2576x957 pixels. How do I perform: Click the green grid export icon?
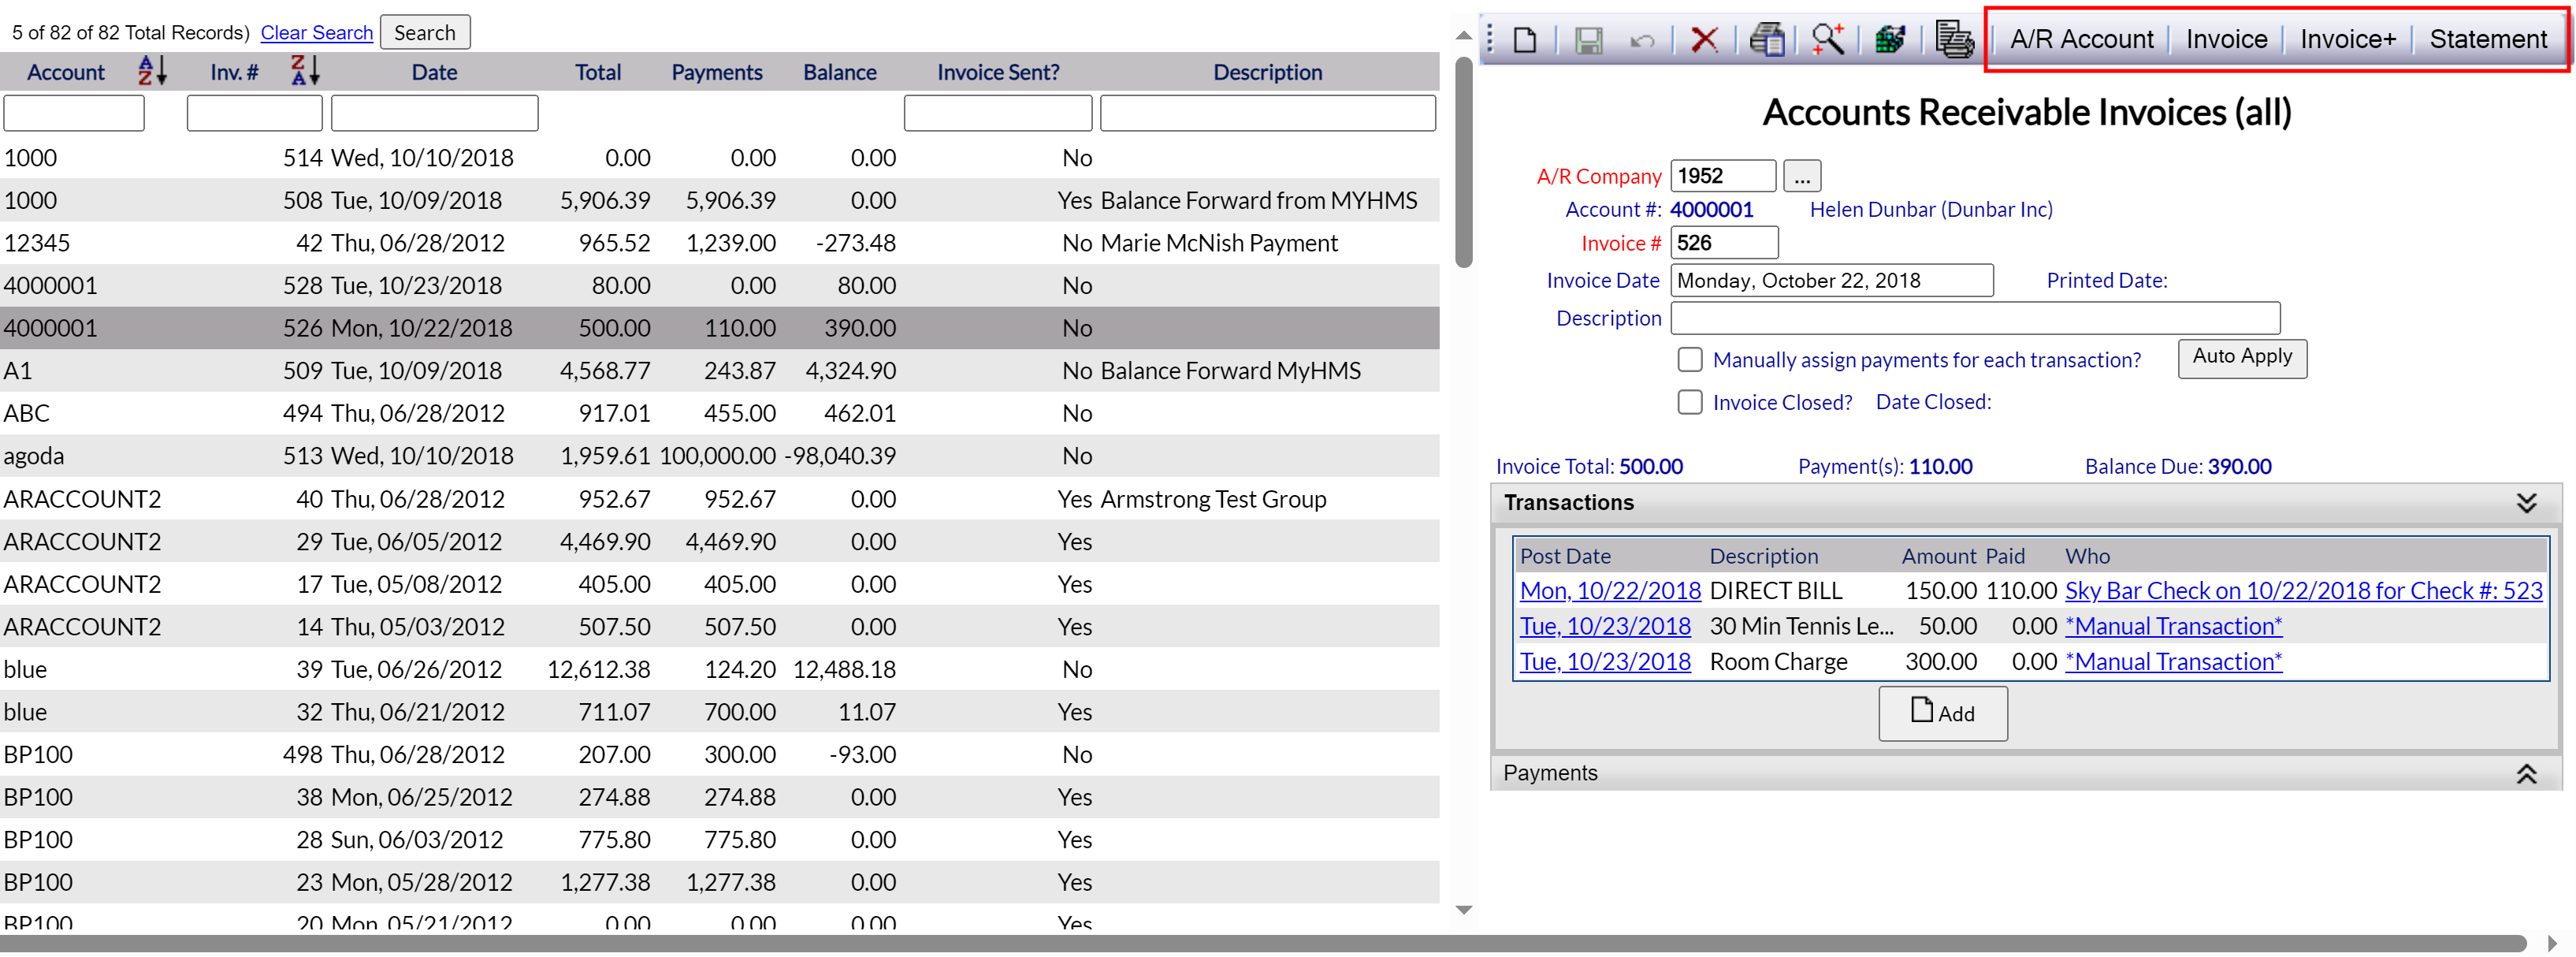1890,39
